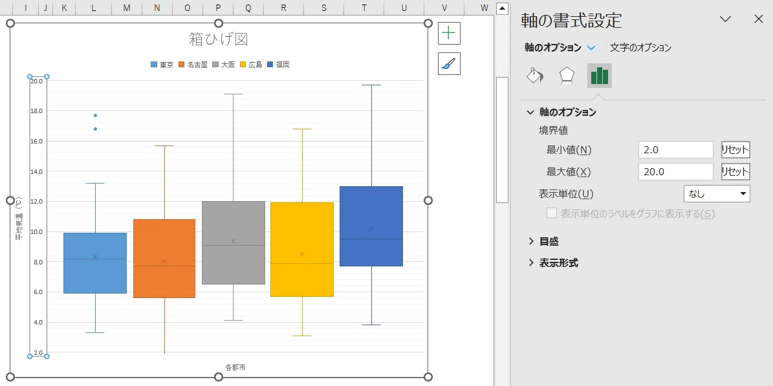Click the vertical scrollbar thumb
773x386 pixels.
point(502,140)
